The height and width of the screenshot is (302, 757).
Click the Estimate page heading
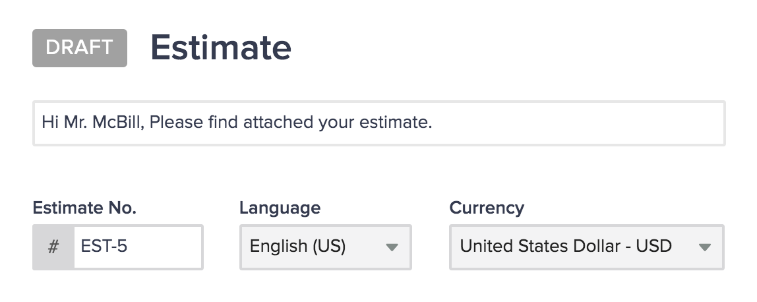[221, 48]
